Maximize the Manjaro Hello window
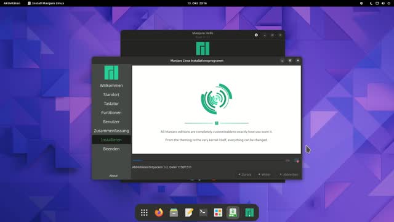394x222 pixels. (272, 35)
